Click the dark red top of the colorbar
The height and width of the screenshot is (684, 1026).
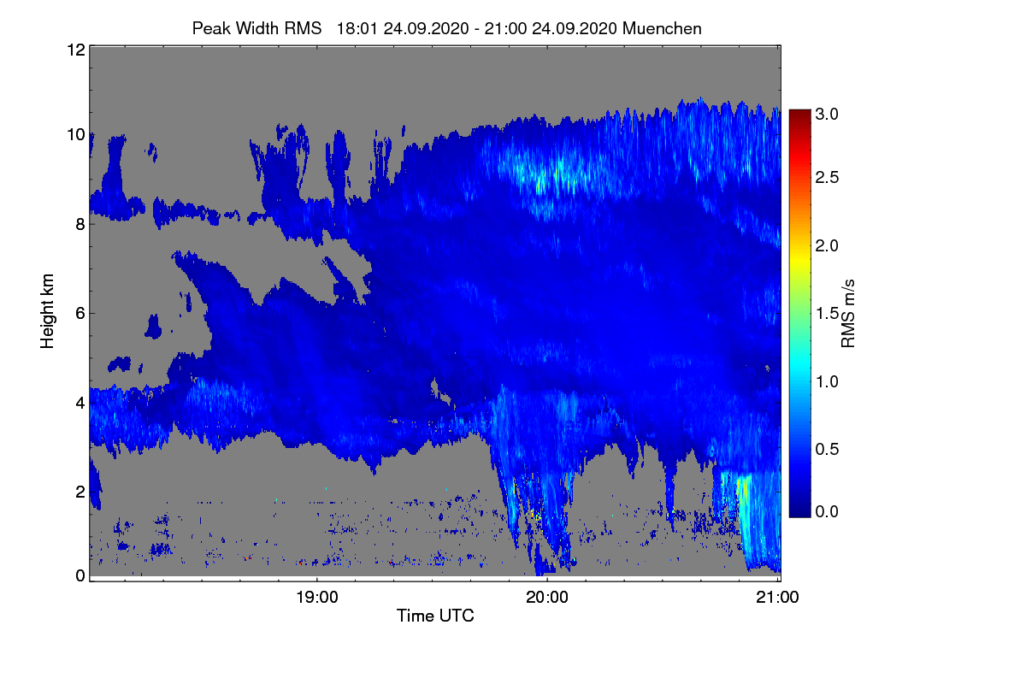(x=799, y=115)
